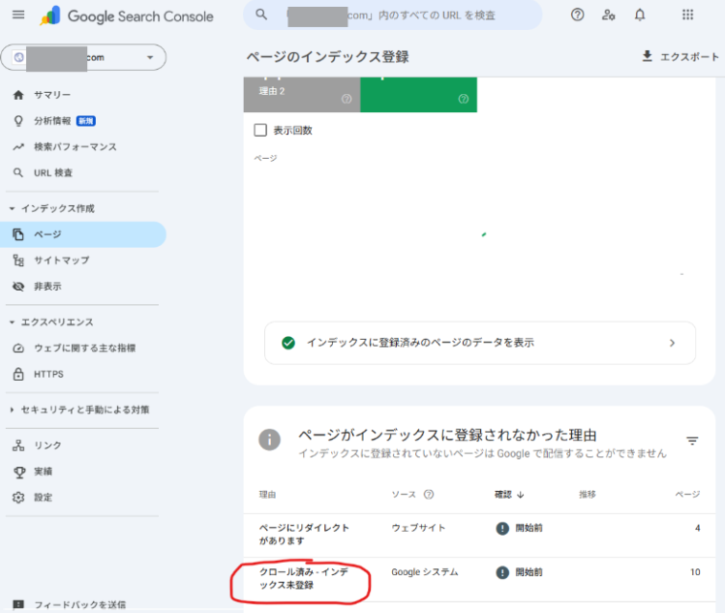725x613 pixels.
Task: Select the green indexed tile
Action: pos(418,94)
